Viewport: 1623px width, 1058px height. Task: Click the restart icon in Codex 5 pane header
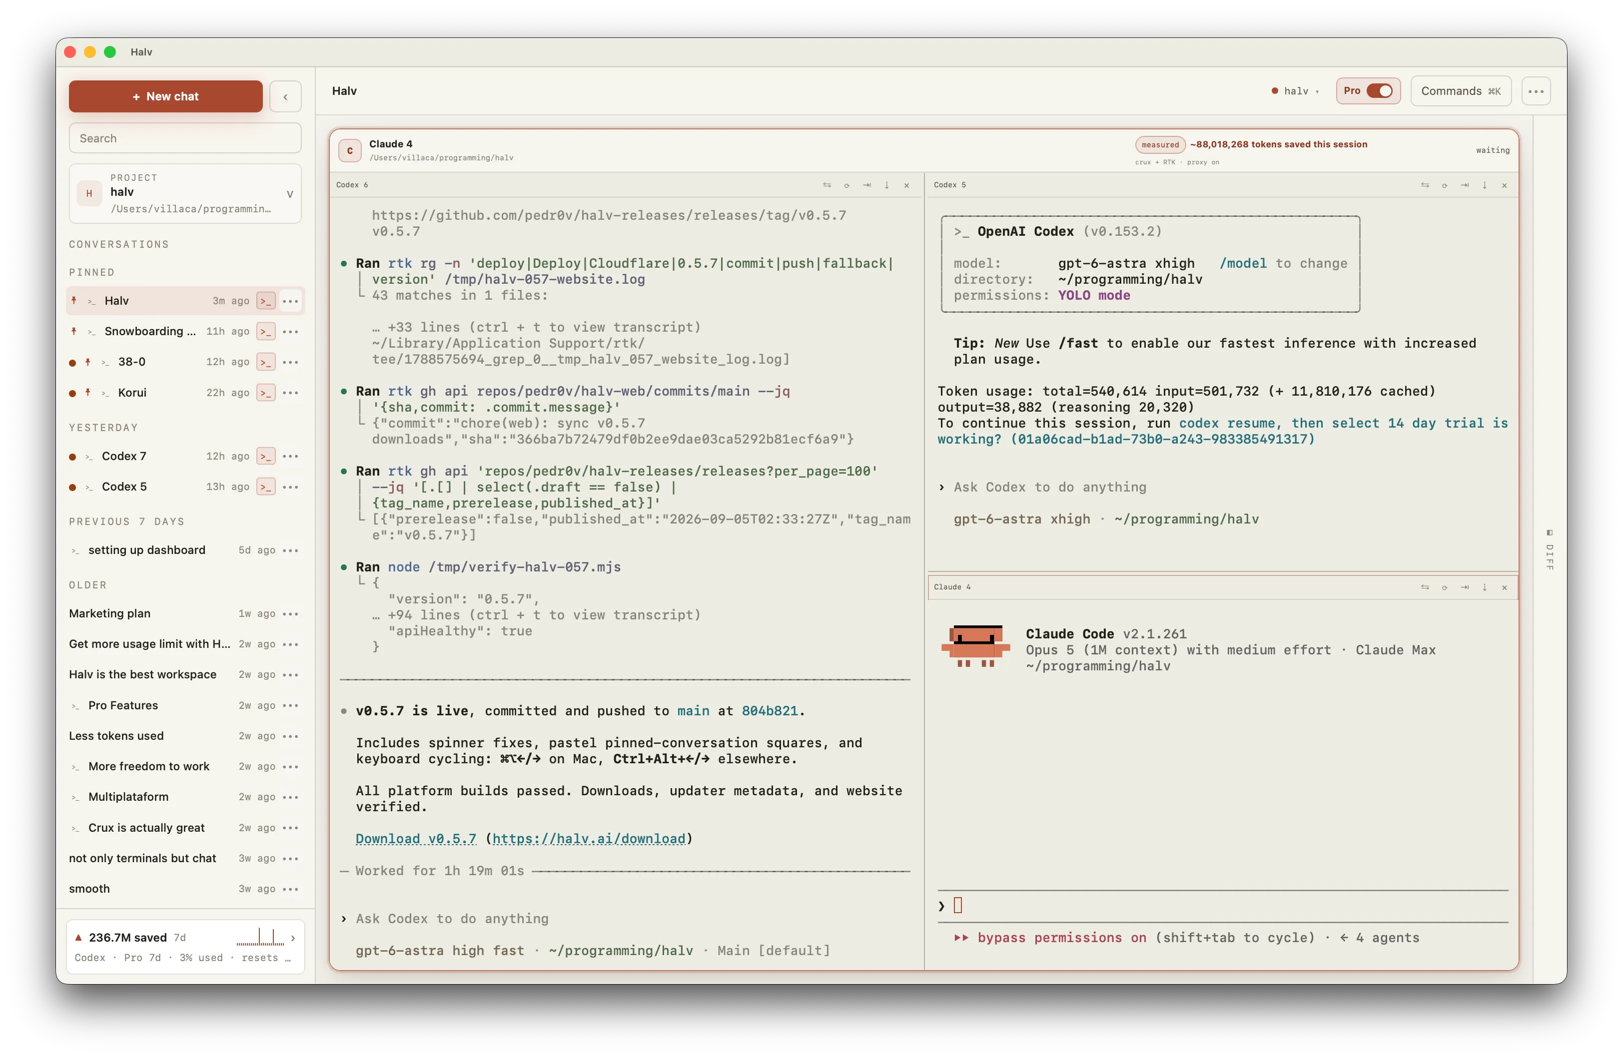tap(1444, 185)
